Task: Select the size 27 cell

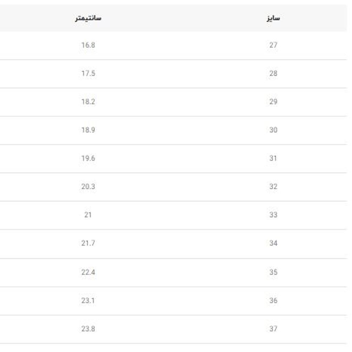Action: pos(273,45)
